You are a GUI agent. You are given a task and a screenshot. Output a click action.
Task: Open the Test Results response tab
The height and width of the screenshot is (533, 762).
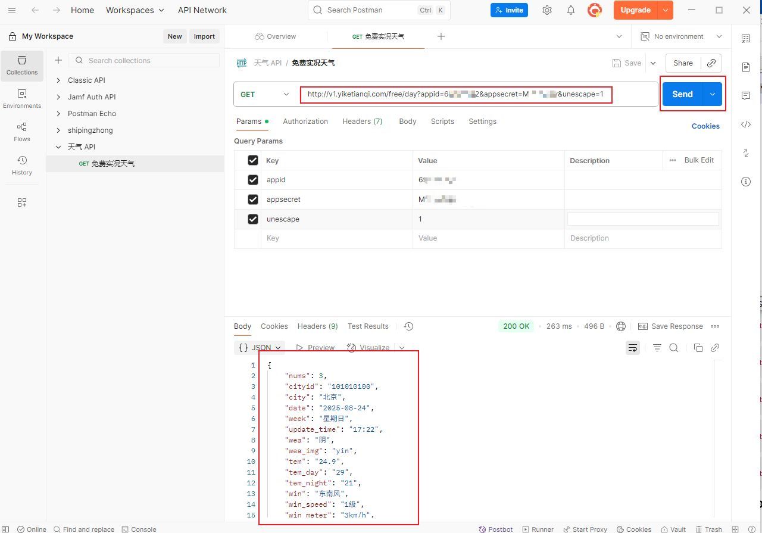pos(368,326)
